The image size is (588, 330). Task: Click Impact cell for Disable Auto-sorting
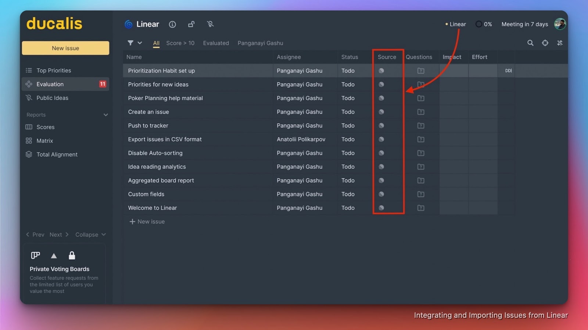tap(454, 153)
